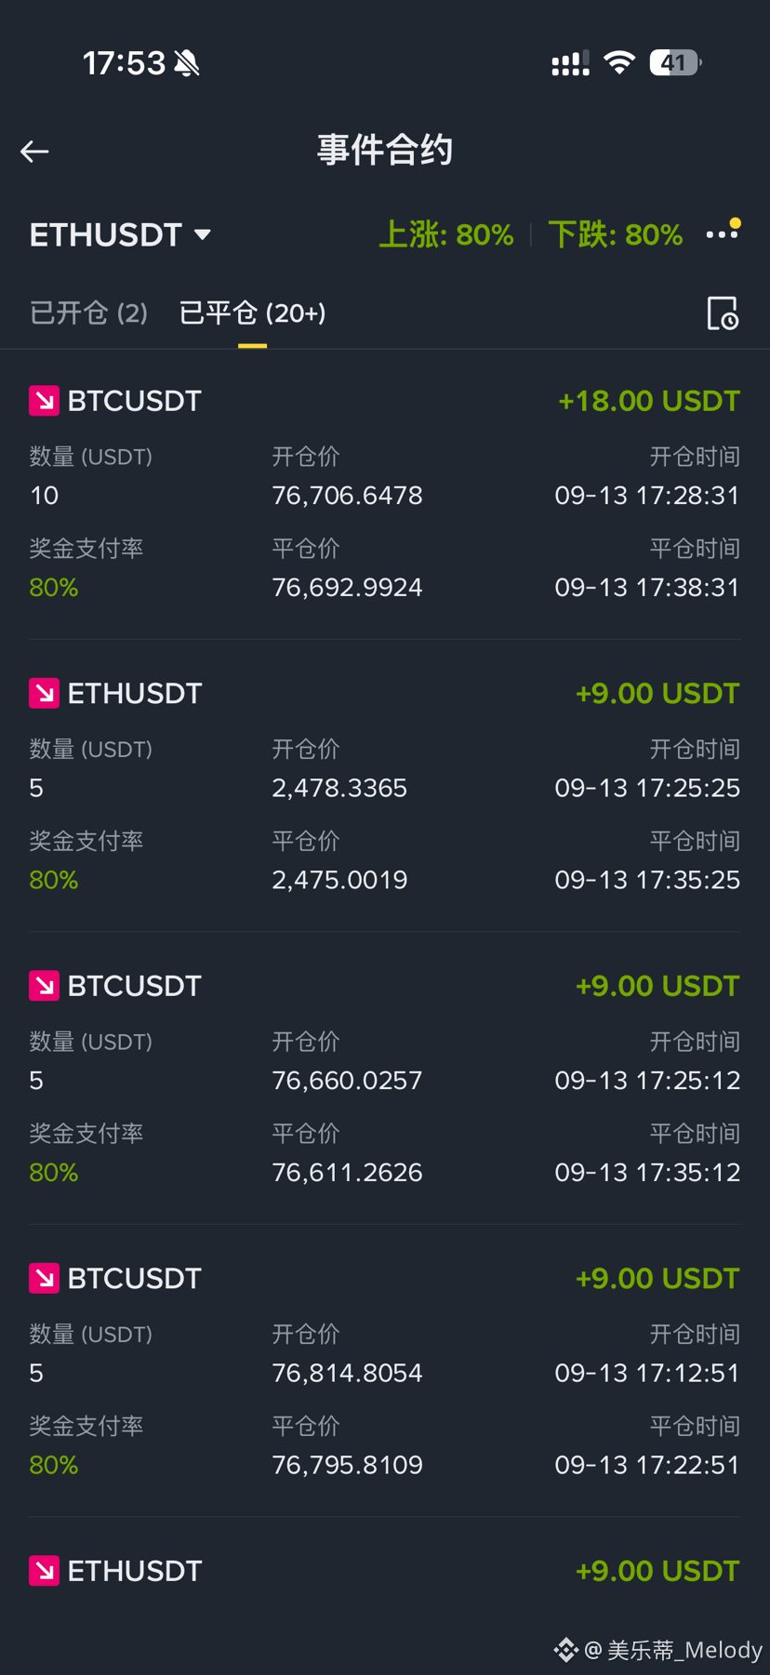Screen dimensions: 770x1675
Task: Tap the 事件合约 page title
Action: coord(385,151)
